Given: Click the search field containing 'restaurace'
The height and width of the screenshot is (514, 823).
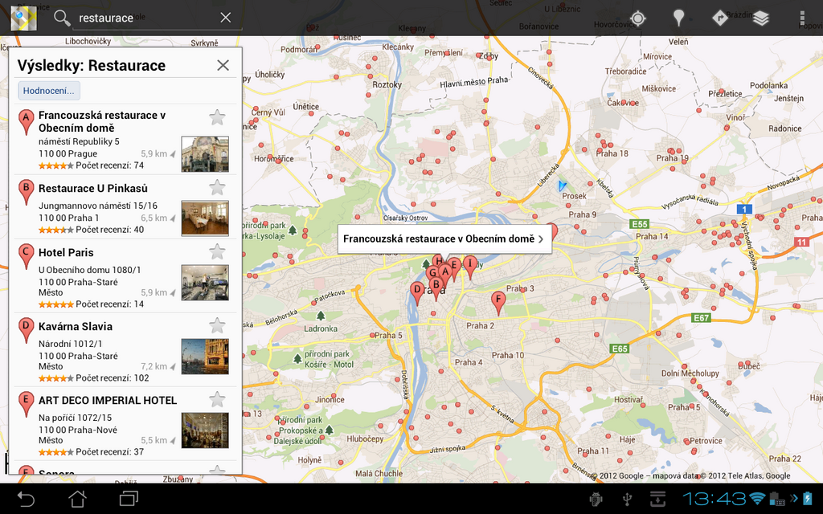Looking at the screenshot, I should click(x=145, y=18).
